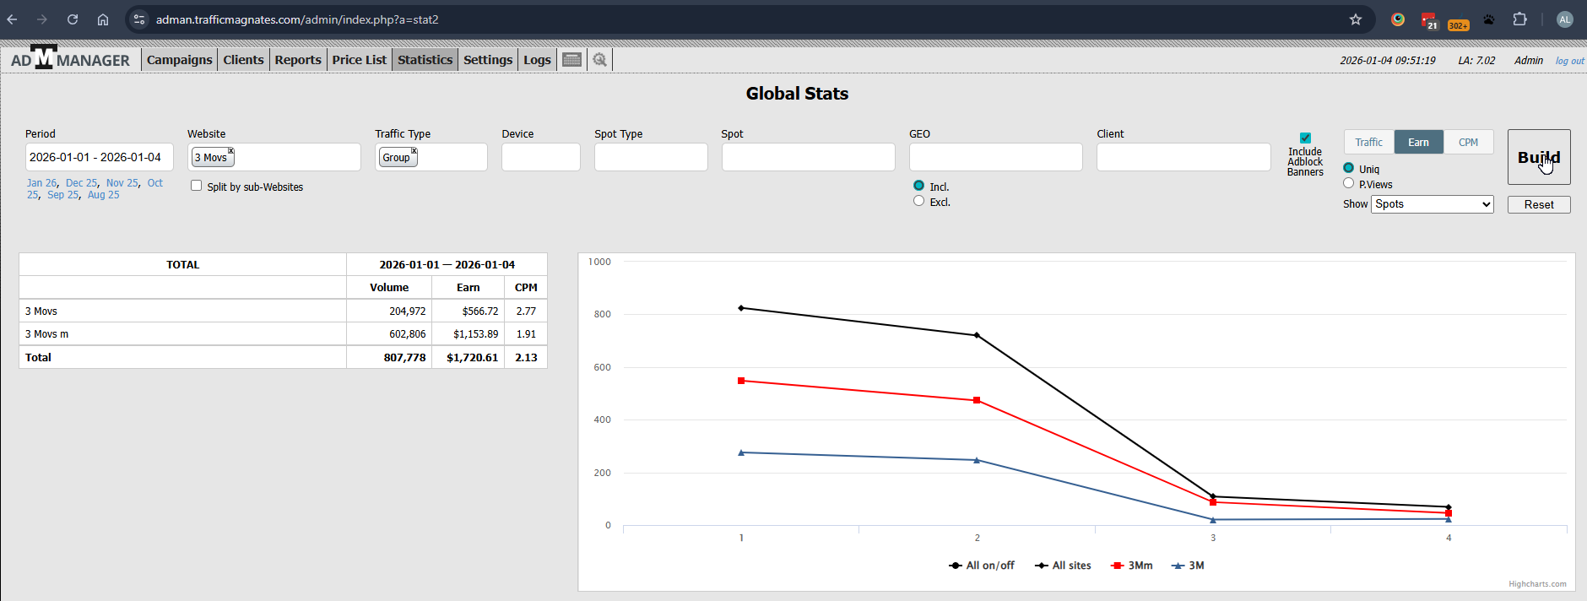
Task: Select the Dec 25 period shortcut
Action: 81,183
